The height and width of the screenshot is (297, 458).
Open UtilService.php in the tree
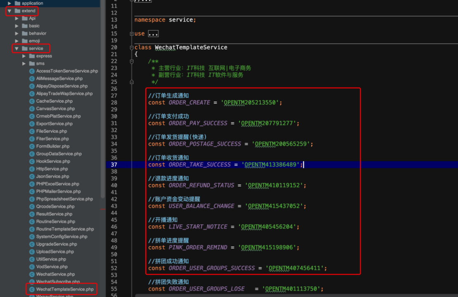[x=51, y=259]
